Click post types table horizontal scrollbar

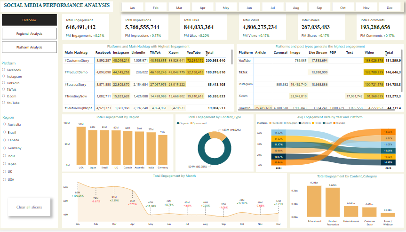316,110
